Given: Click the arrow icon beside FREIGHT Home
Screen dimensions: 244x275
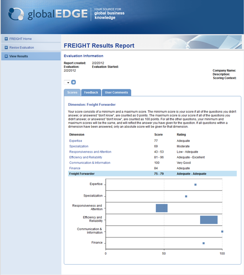Looking at the screenshot, I should (6, 39).
